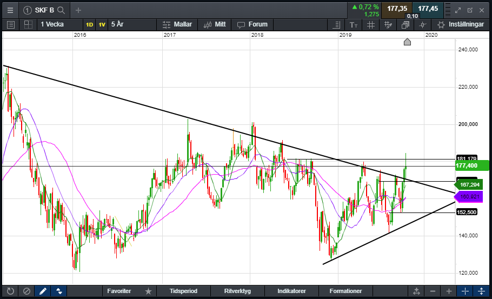
Task: Click the refresh chart icon
Action: click(x=10, y=291)
